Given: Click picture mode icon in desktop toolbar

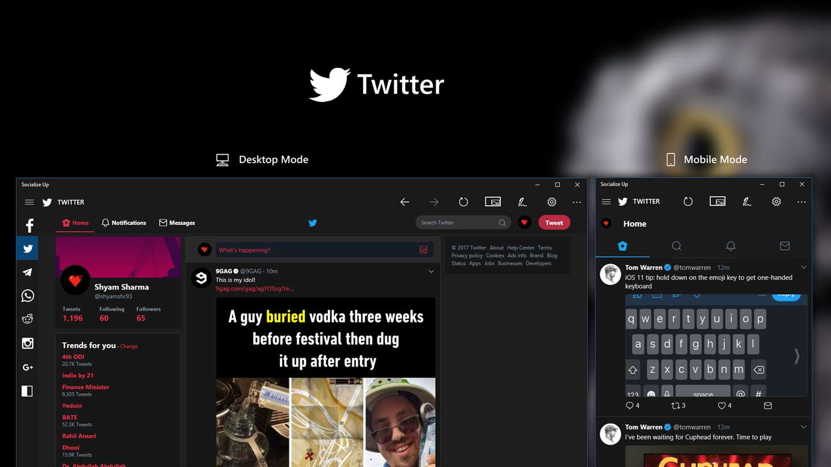Looking at the screenshot, I should (x=493, y=202).
